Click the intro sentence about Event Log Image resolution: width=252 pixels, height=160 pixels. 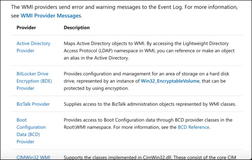(124, 11)
